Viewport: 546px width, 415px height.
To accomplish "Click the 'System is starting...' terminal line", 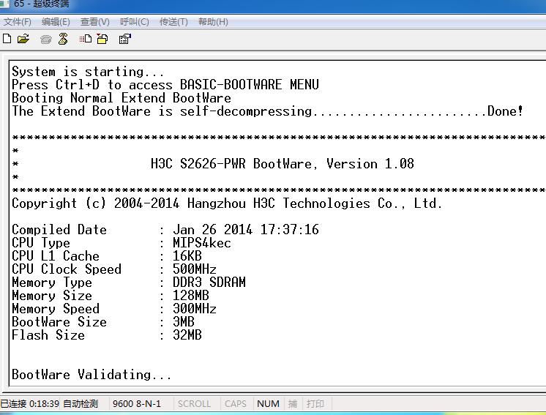I will click(88, 72).
